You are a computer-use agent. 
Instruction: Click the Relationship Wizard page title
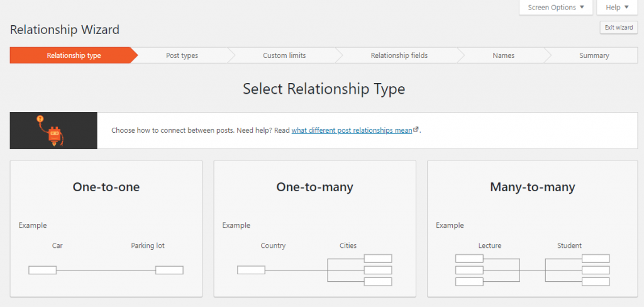coord(65,30)
